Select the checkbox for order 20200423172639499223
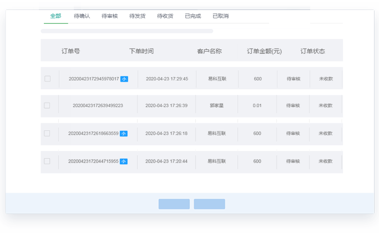379x233 pixels. tap(47, 105)
